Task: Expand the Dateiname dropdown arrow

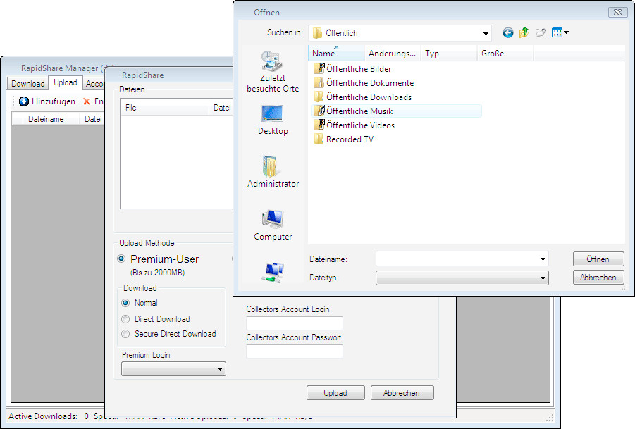Action: pyautogui.click(x=543, y=259)
